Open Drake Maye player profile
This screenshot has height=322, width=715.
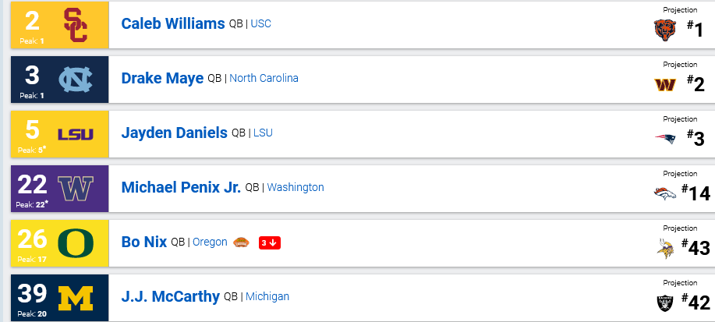pos(162,78)
